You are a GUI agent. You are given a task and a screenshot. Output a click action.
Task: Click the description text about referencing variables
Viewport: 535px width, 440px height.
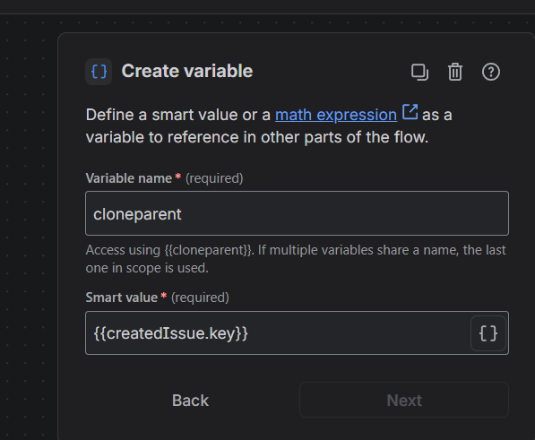point(269,125)
